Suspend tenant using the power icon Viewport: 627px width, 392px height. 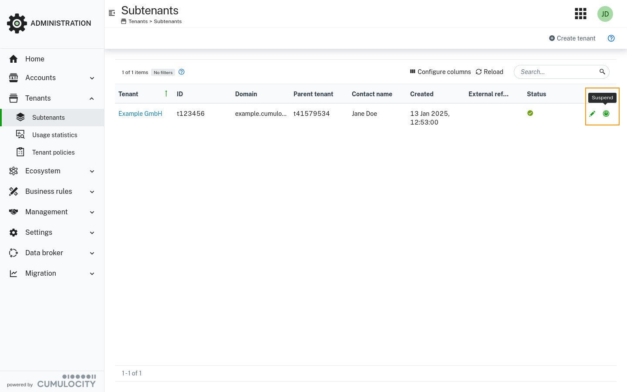click(606, 114)
